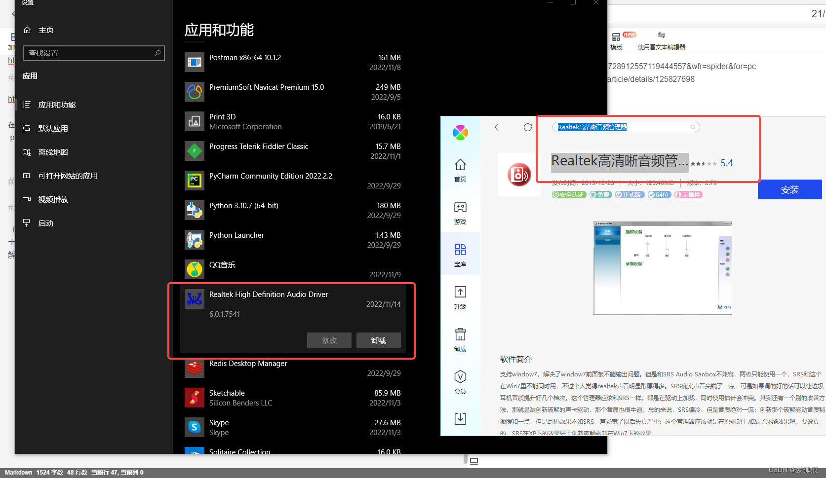Open the Realtek manager screenshot thumbnail

coord(663,268)
